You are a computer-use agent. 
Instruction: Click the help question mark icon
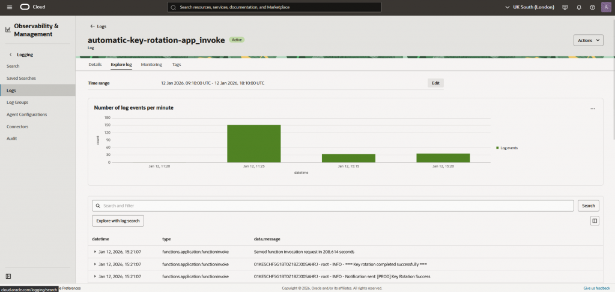(x=592, y=7)
